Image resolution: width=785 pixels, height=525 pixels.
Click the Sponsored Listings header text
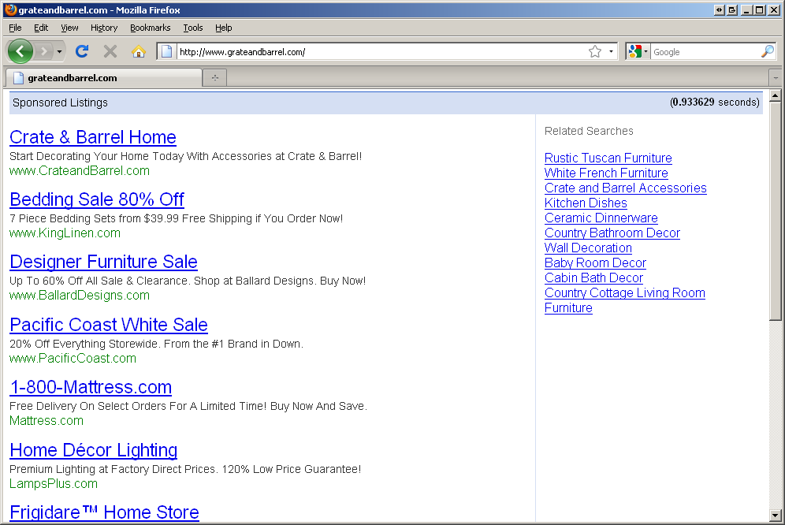click(x=60, y=102)
